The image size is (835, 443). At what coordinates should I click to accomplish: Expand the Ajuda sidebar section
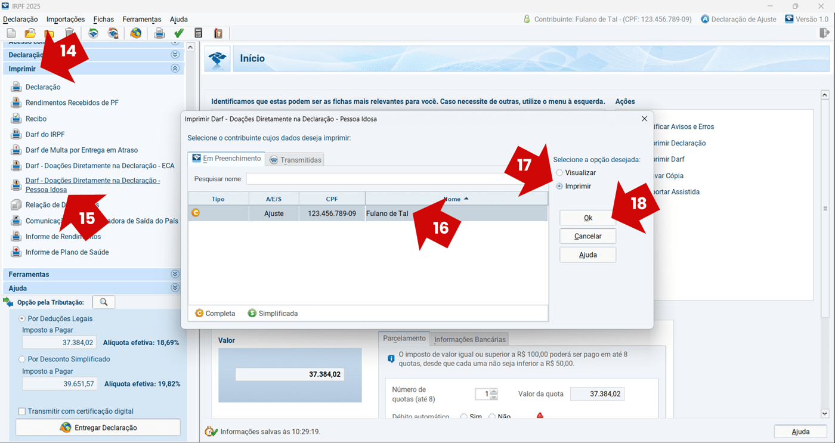pyautogui.click(x=175, y=288)
